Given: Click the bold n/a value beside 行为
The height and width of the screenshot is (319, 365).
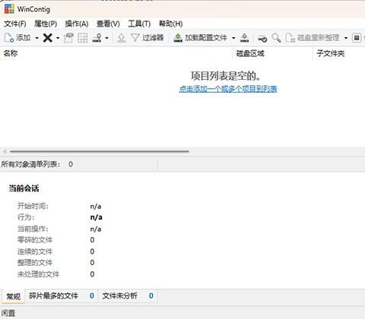Looking at the screenshot, I should coord(97,217).
